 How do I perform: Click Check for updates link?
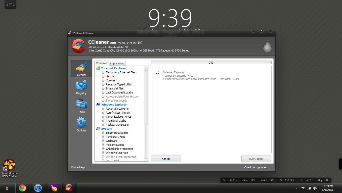(257, 167)
